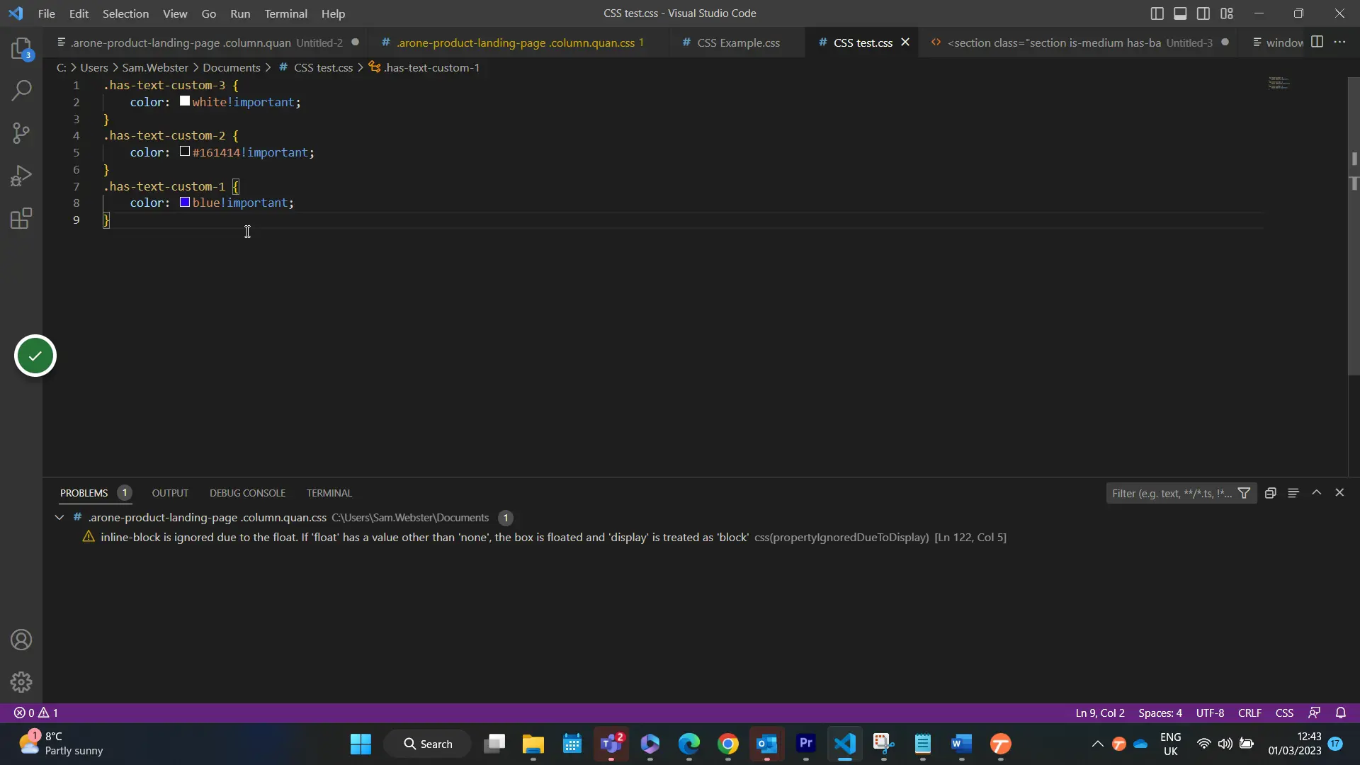Open the Search view in activity bar

[21, 91]
